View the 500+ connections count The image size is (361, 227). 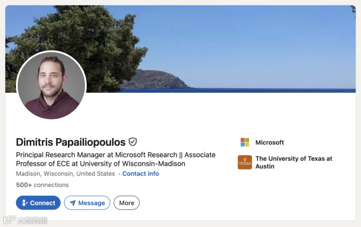pos(43,185)
